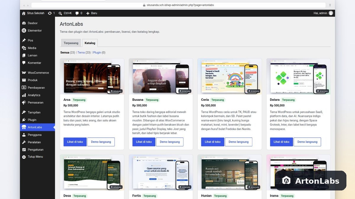Viewport: 355px width, 199px height.
Task: Click the Hunian theme title
Action: click(206, 196)
